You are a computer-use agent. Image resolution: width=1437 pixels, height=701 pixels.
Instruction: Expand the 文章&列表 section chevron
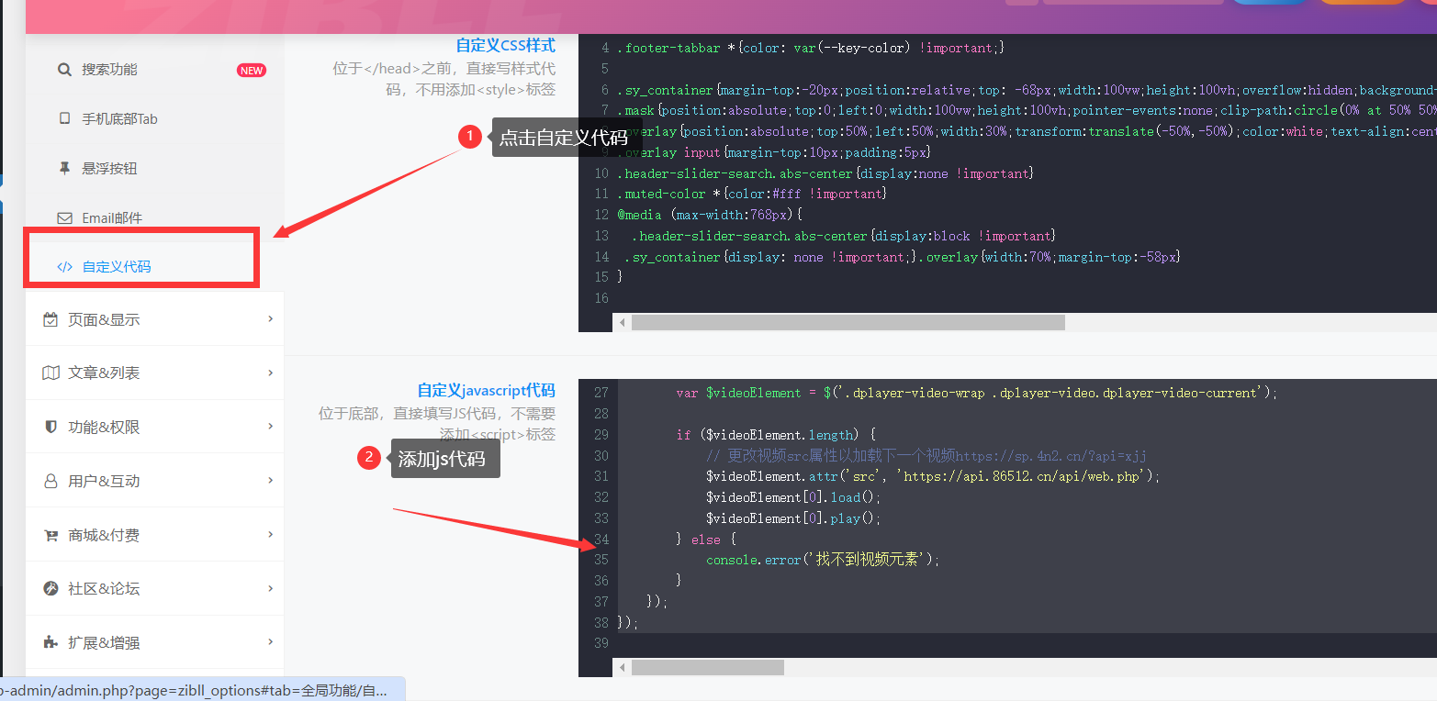270,373
